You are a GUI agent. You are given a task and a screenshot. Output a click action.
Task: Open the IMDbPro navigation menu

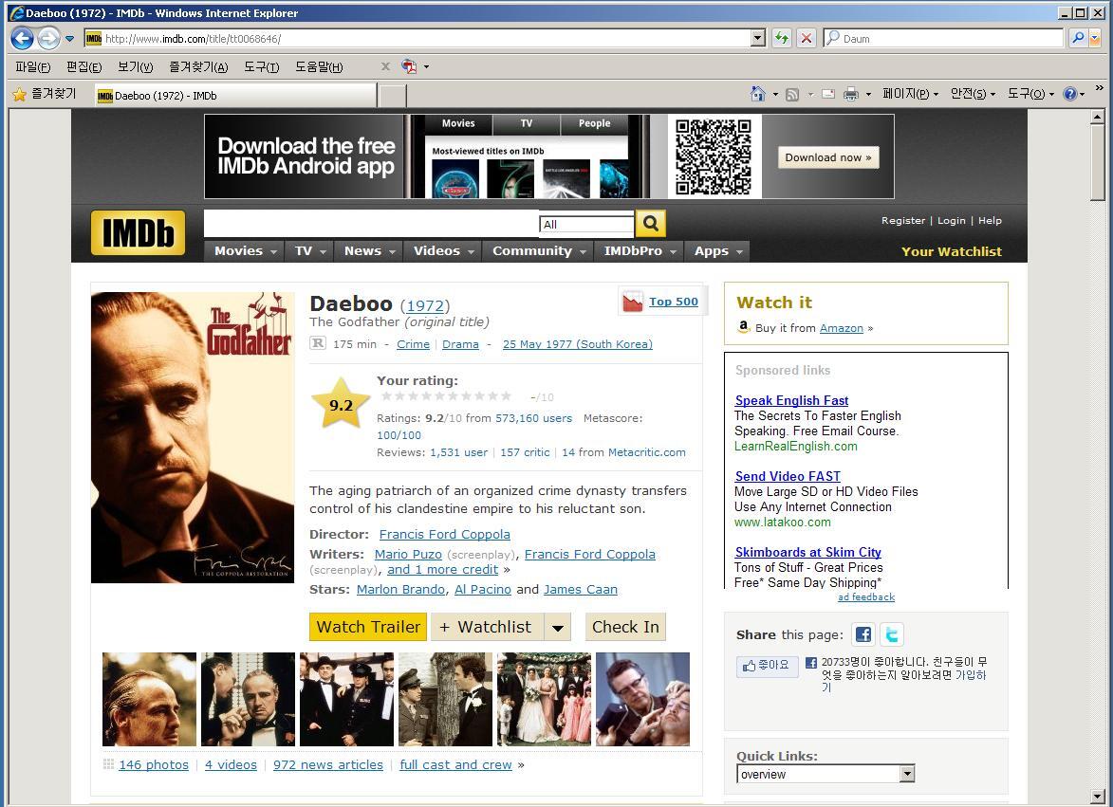click(x=640, y=251)
